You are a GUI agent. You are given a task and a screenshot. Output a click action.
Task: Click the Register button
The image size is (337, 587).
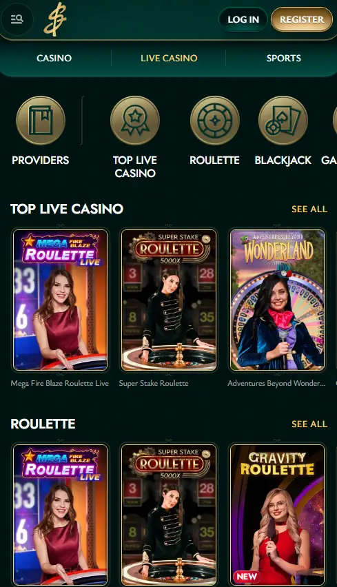pos(302,19)
